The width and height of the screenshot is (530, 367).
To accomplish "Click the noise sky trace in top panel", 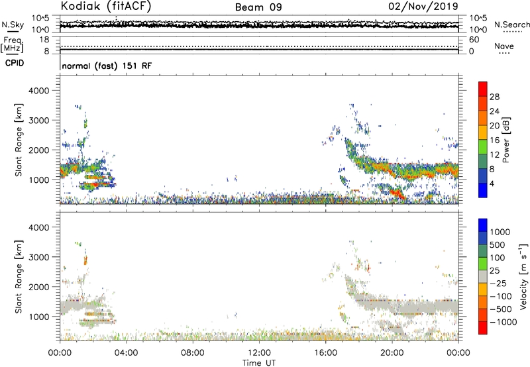I will (x=259, y=25).
